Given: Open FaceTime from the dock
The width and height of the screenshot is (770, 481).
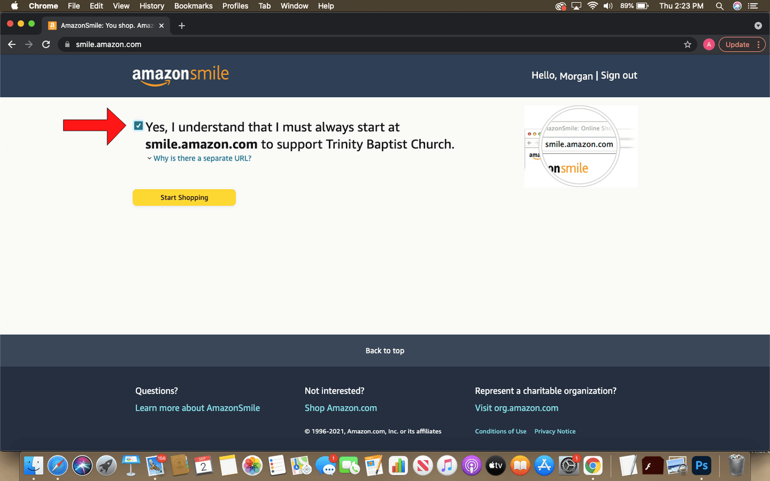Looking at the screenshot, I should click(x=350, y=466).
